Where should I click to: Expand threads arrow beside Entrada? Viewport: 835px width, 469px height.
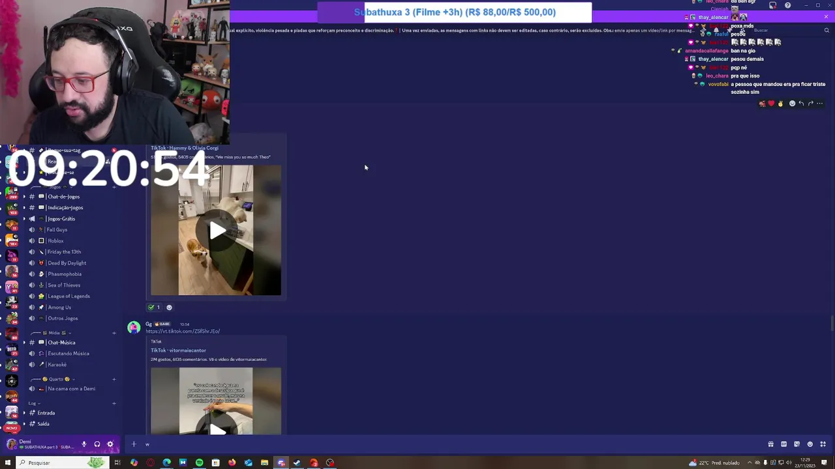(24, 413)
